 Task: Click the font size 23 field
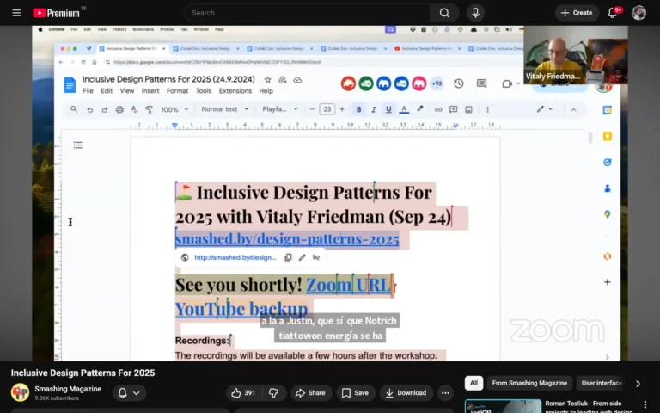[327, 109]
